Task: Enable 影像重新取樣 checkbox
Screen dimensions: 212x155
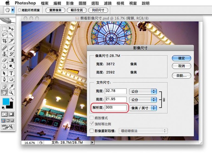Action: [x=92, y=131]
